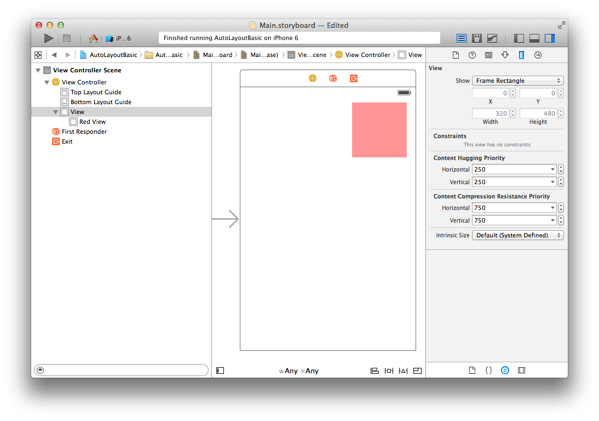Open the Show Frame Rectangle dropdown

tap(517, 81)
